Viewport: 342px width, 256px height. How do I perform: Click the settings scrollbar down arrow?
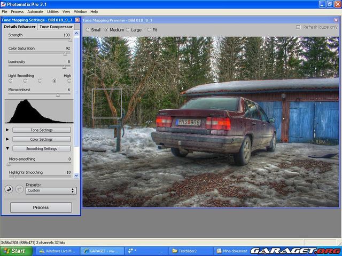(76, 175)
